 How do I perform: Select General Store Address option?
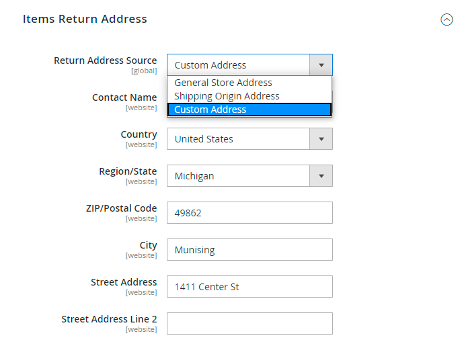tap(223, 83)
